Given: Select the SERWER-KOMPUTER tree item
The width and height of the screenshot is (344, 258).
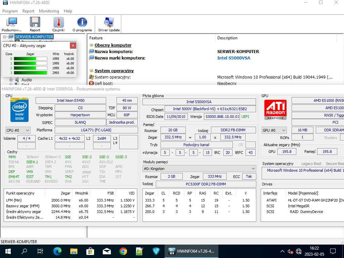Looking at the screenshot, I should pos(34,37).
